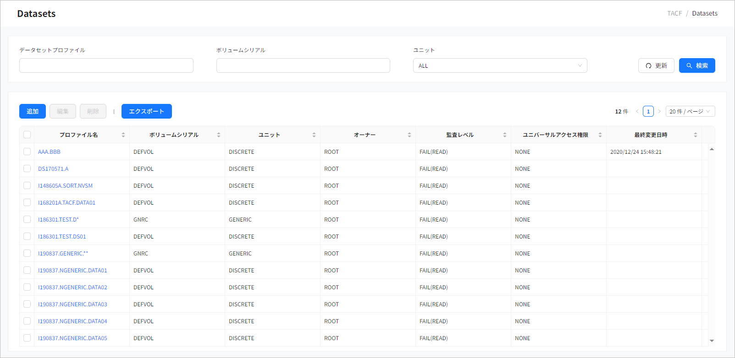Check the I190837.NGENERIC.DATA01 row checkbox

(x=27, y=270)
